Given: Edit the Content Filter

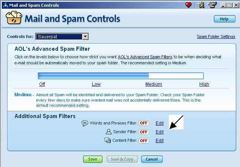Looking at the screenshot, I should click(x=159, y=141).
